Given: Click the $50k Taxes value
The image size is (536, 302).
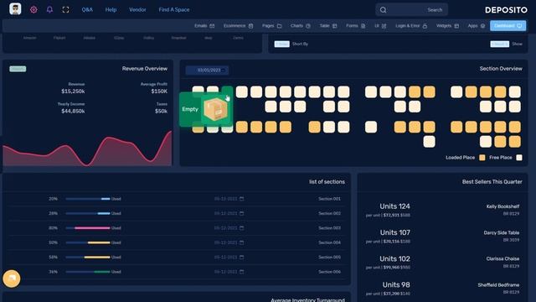Looking at the screenshot, I should point(161,112).
